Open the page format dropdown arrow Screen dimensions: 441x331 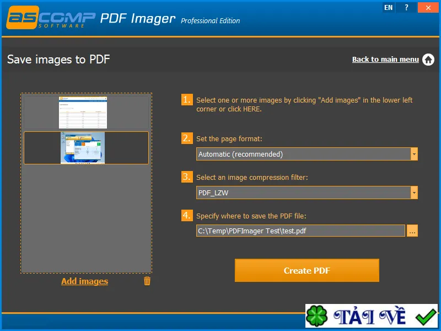tap(414, 154)
